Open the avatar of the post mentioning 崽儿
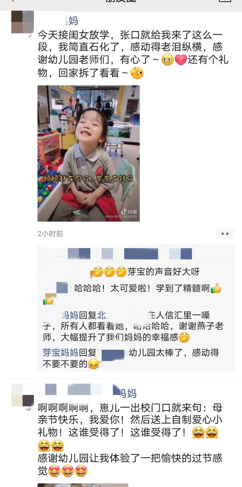The width and height of the screenshot is (242, 487). (22, 395)
